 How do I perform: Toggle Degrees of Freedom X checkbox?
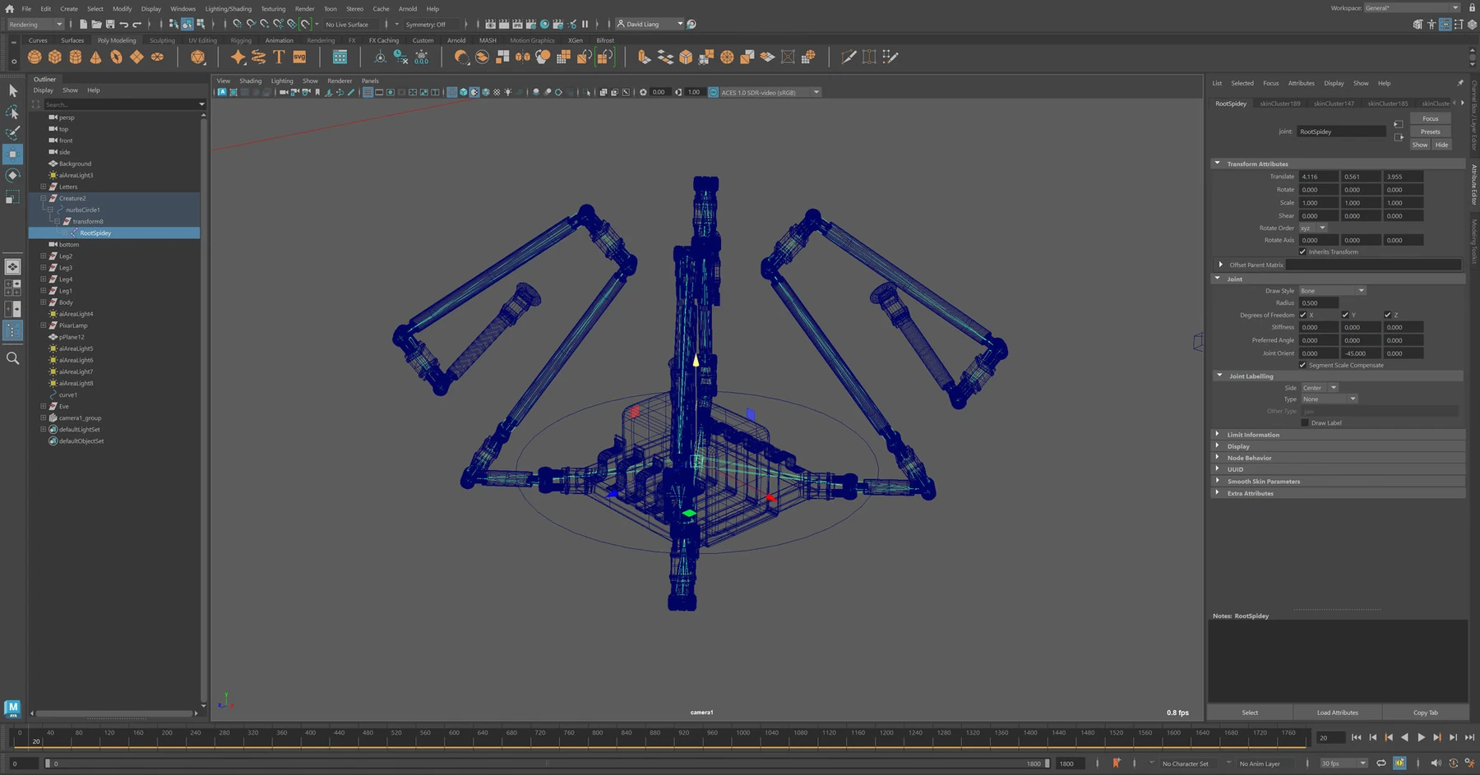tap(1302, 315)
